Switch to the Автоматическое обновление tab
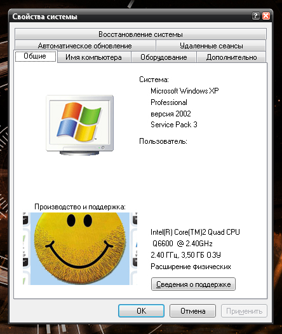The height and width of the screenshot is (334, 282). coord(85,46)
